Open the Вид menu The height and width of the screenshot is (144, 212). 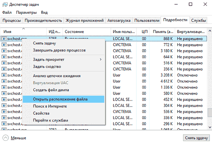click(x=44, y=12)
